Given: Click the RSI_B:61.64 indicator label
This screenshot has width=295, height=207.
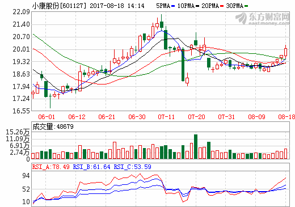Looking at the screenshot, I should pyautogui.click(x=91, y=167).
